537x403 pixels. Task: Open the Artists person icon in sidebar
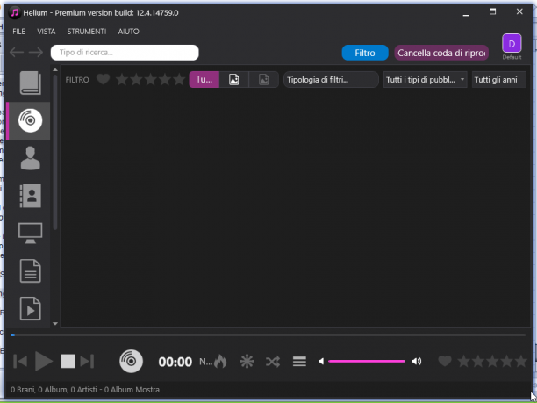coord(30,158)
